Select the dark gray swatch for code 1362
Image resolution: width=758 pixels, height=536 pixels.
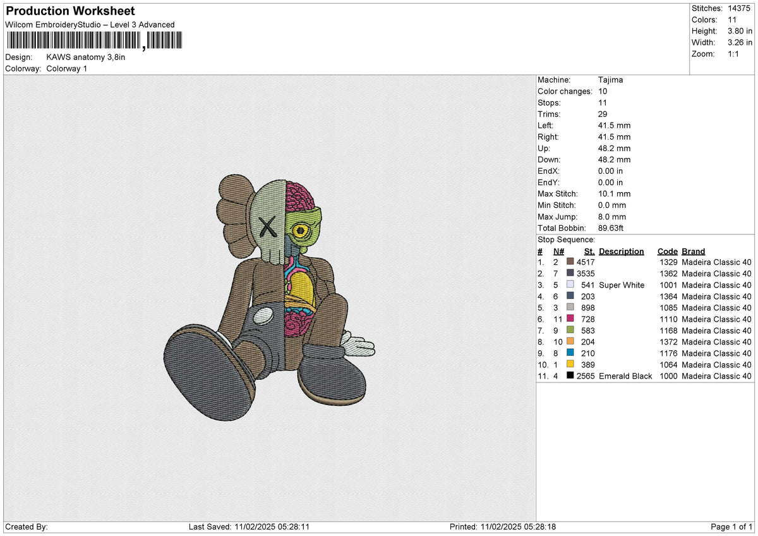[570, 274]
